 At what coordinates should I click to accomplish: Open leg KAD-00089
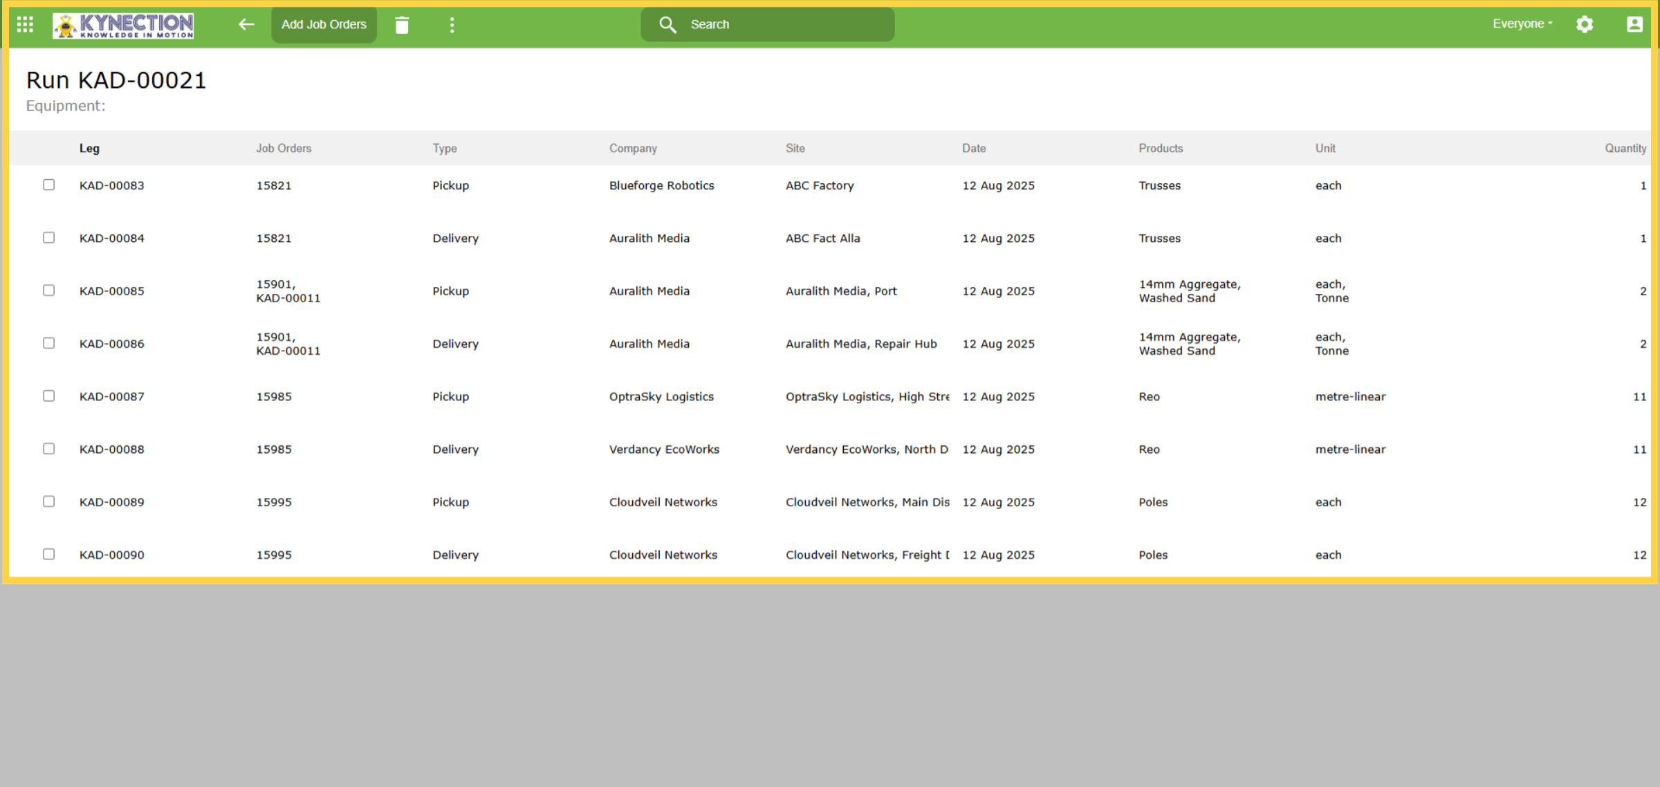(x=112, y=502)
